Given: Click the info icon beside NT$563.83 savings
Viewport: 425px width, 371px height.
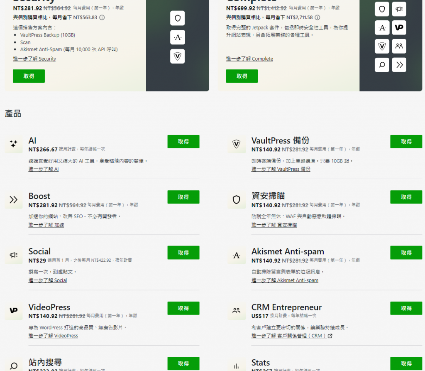Looking at the screenshot, I should pos(102,17).
